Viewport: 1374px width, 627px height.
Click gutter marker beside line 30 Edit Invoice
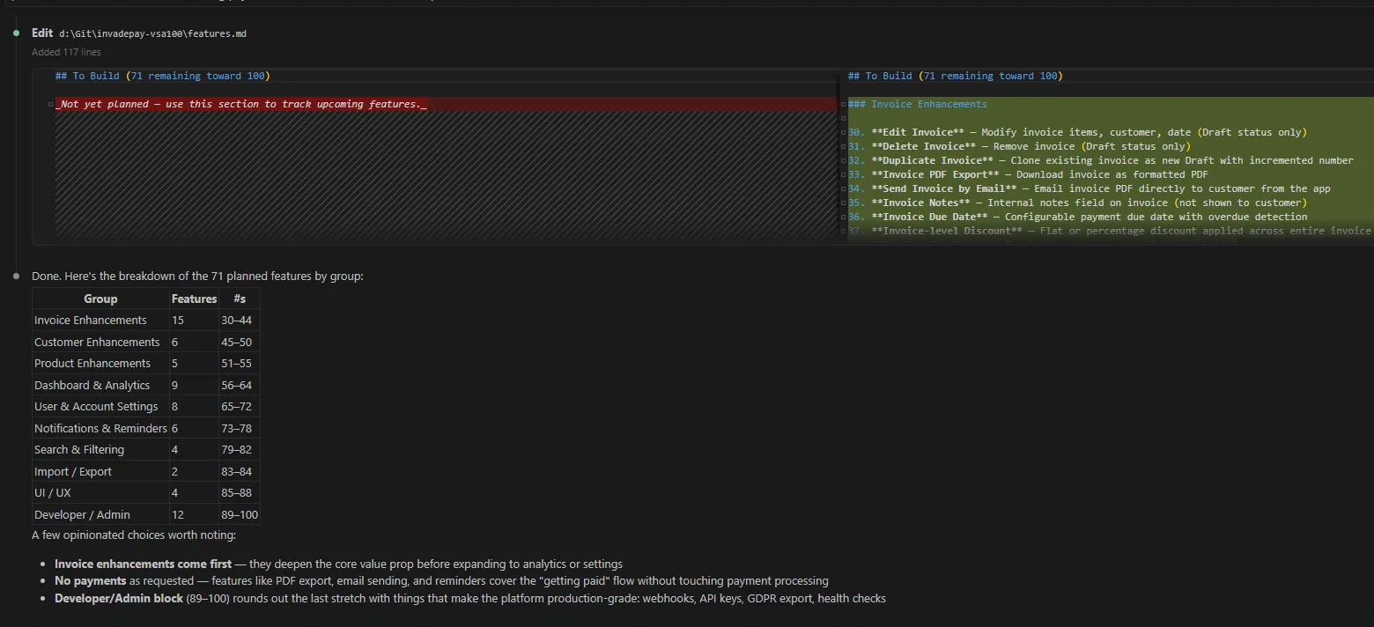(843, 132)
